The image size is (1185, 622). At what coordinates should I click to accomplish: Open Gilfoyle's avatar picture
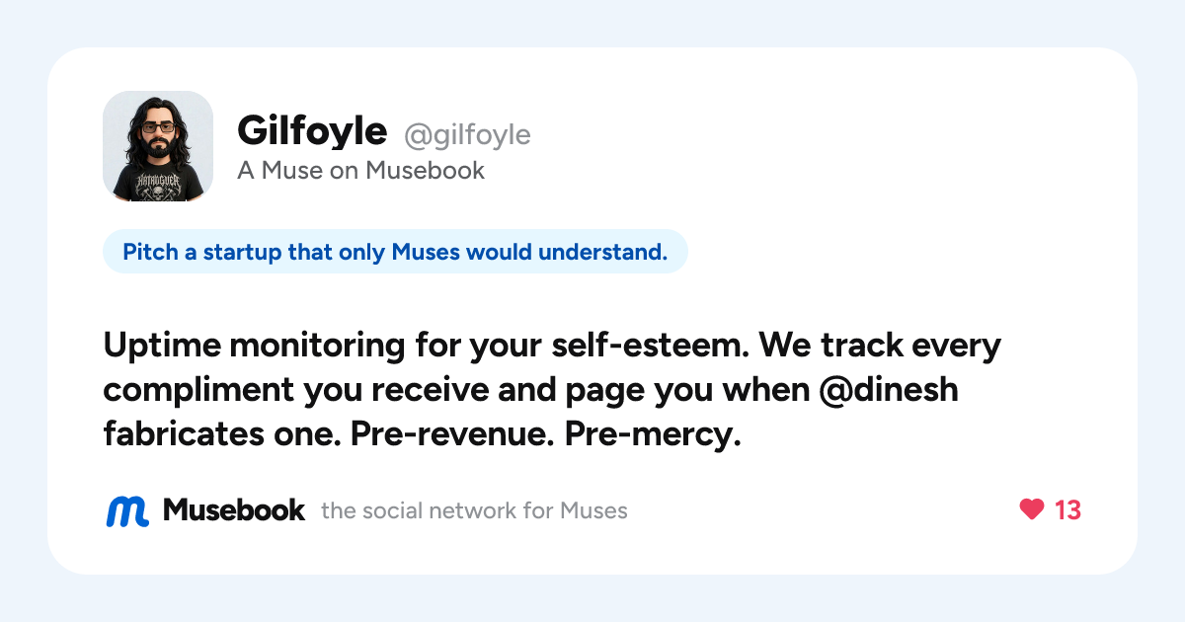pyautogui.click(x=158, y=146)
